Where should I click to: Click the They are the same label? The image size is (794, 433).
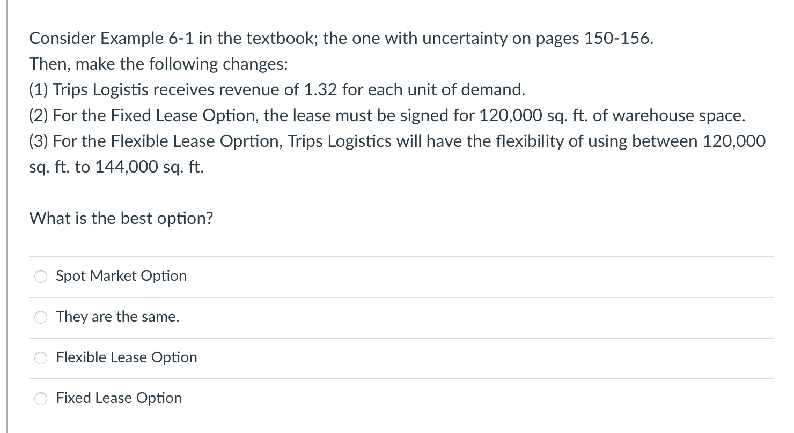117,317
